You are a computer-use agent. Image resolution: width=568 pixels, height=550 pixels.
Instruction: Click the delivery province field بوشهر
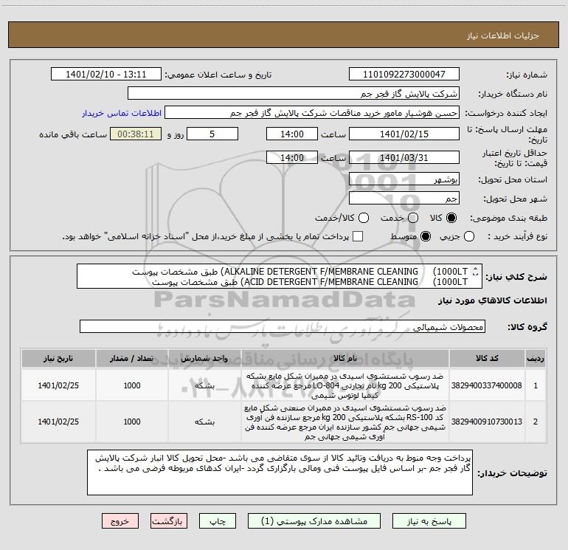click(404, 179)
